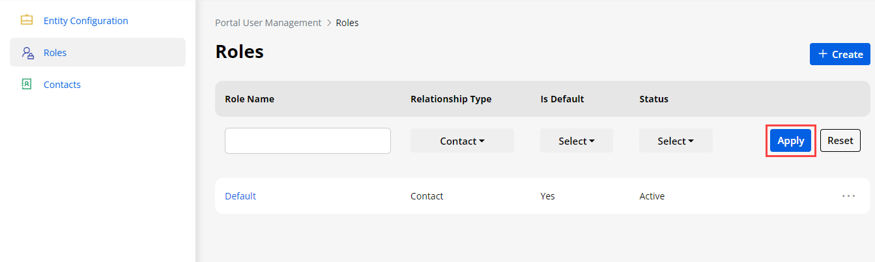
Task: Click the Role Name column header
Action: (x=250, y=99)
